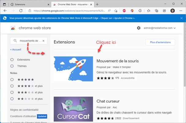Follow the « Accueil link
Screen dimensions: 186x123
[x=16, y=49]
